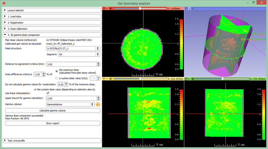The image size is (268, 149).
Task: Expand the 3. Dose calibration section
Action: [52, 29]
